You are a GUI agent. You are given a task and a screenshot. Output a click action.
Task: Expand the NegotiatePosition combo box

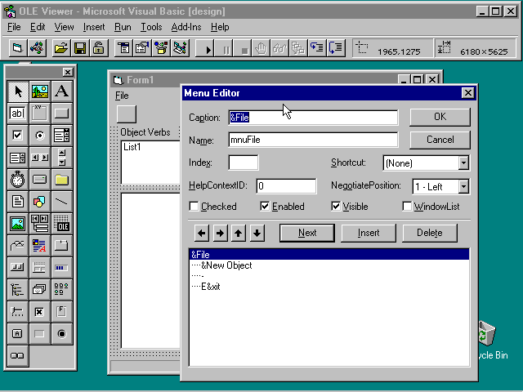pos(463,186)
